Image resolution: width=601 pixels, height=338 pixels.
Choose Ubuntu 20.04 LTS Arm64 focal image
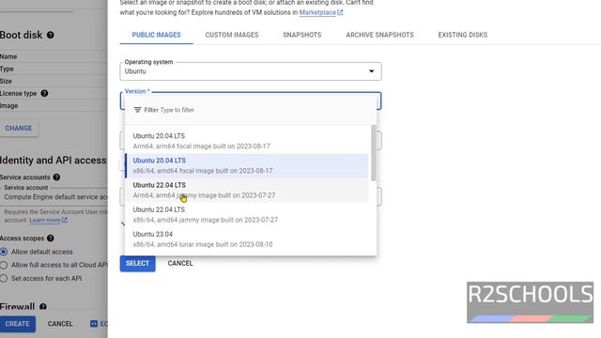click(247, 141)
